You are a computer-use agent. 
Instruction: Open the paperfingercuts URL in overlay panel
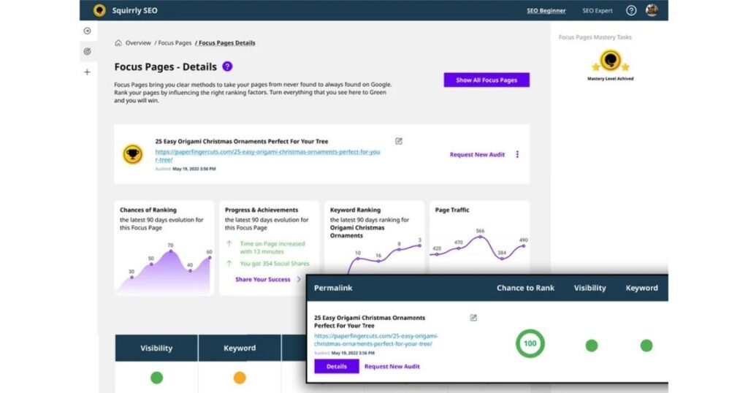376,340
